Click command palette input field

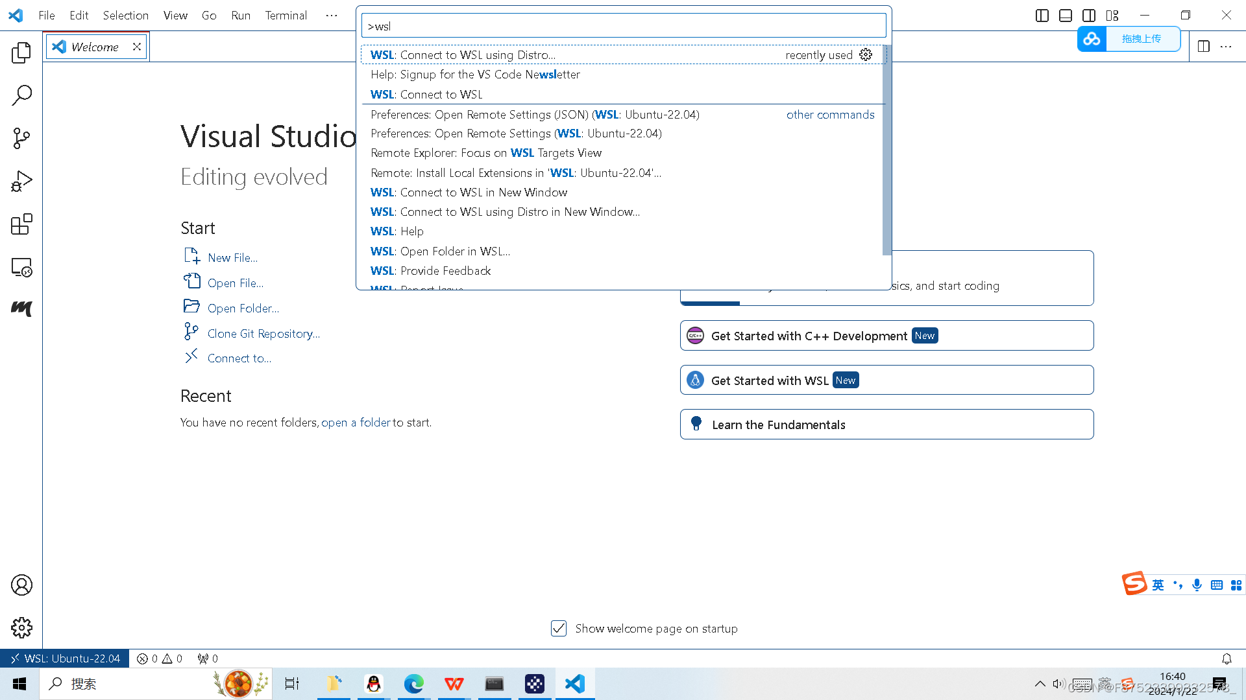[624, 26]
